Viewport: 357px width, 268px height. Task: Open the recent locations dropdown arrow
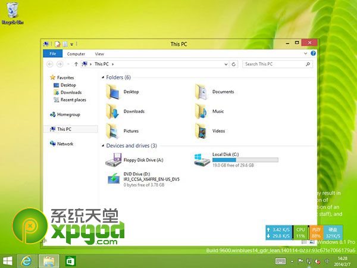[68, 64]
